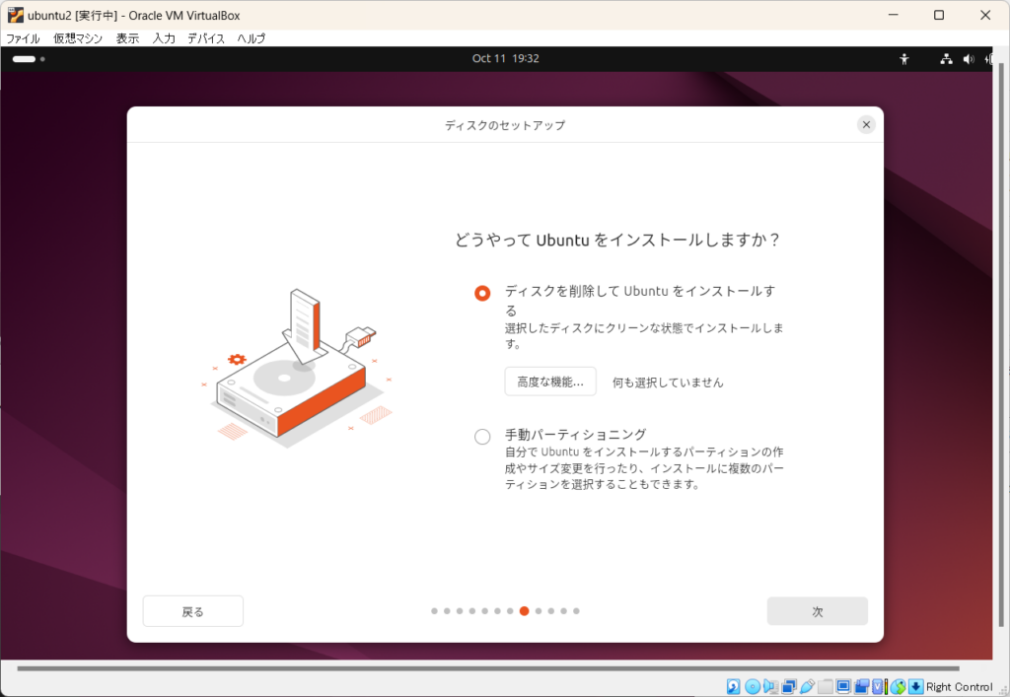Select erase disk and install Ubuntu option
The width and height of the screenshot is (1010, 697).
[482, 294]
